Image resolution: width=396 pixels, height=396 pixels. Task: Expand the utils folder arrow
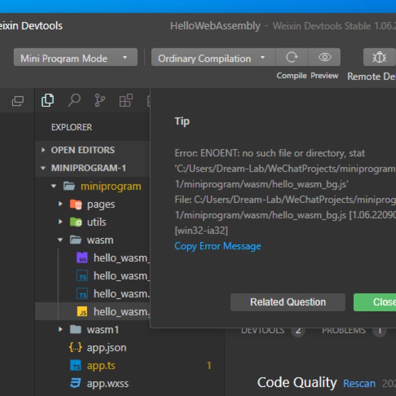[x=60, y=222]
